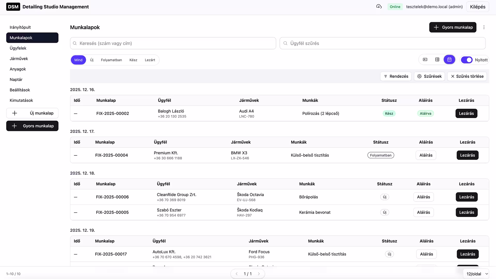496x279 pixels.
Task: Focus the Ügyfél szűrés input field
Action: 382,43
